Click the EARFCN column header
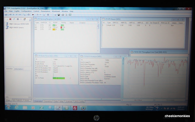This screenshot has width=195, height=122. click(44, 23)
